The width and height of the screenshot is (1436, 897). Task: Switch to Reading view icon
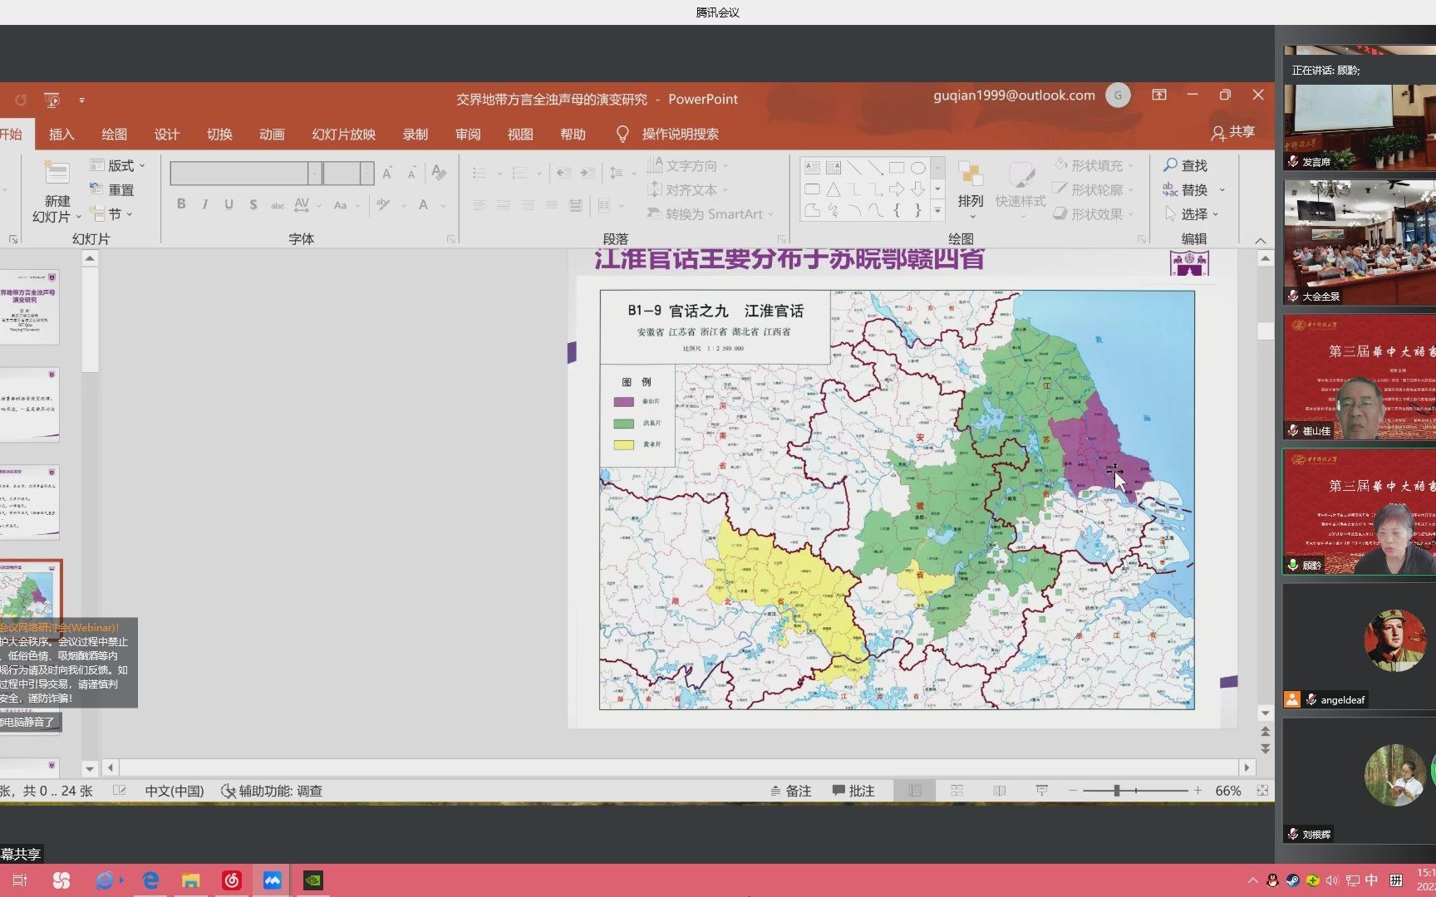click(x=999, y=791)
